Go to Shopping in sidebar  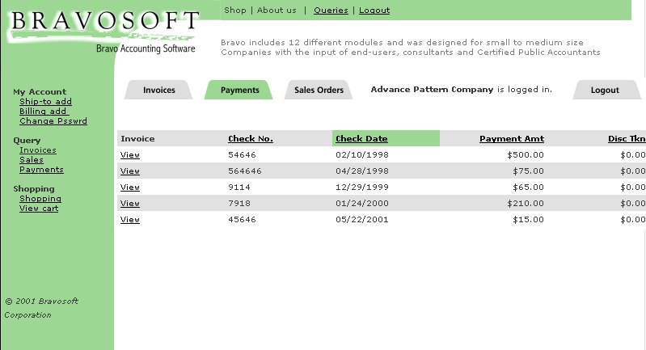click(x=40, y=199)
